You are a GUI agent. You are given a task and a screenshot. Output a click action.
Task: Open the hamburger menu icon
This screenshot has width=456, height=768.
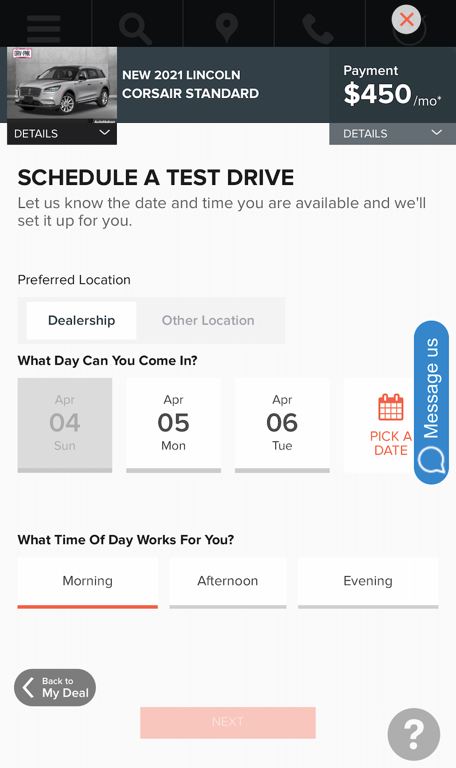43,25
